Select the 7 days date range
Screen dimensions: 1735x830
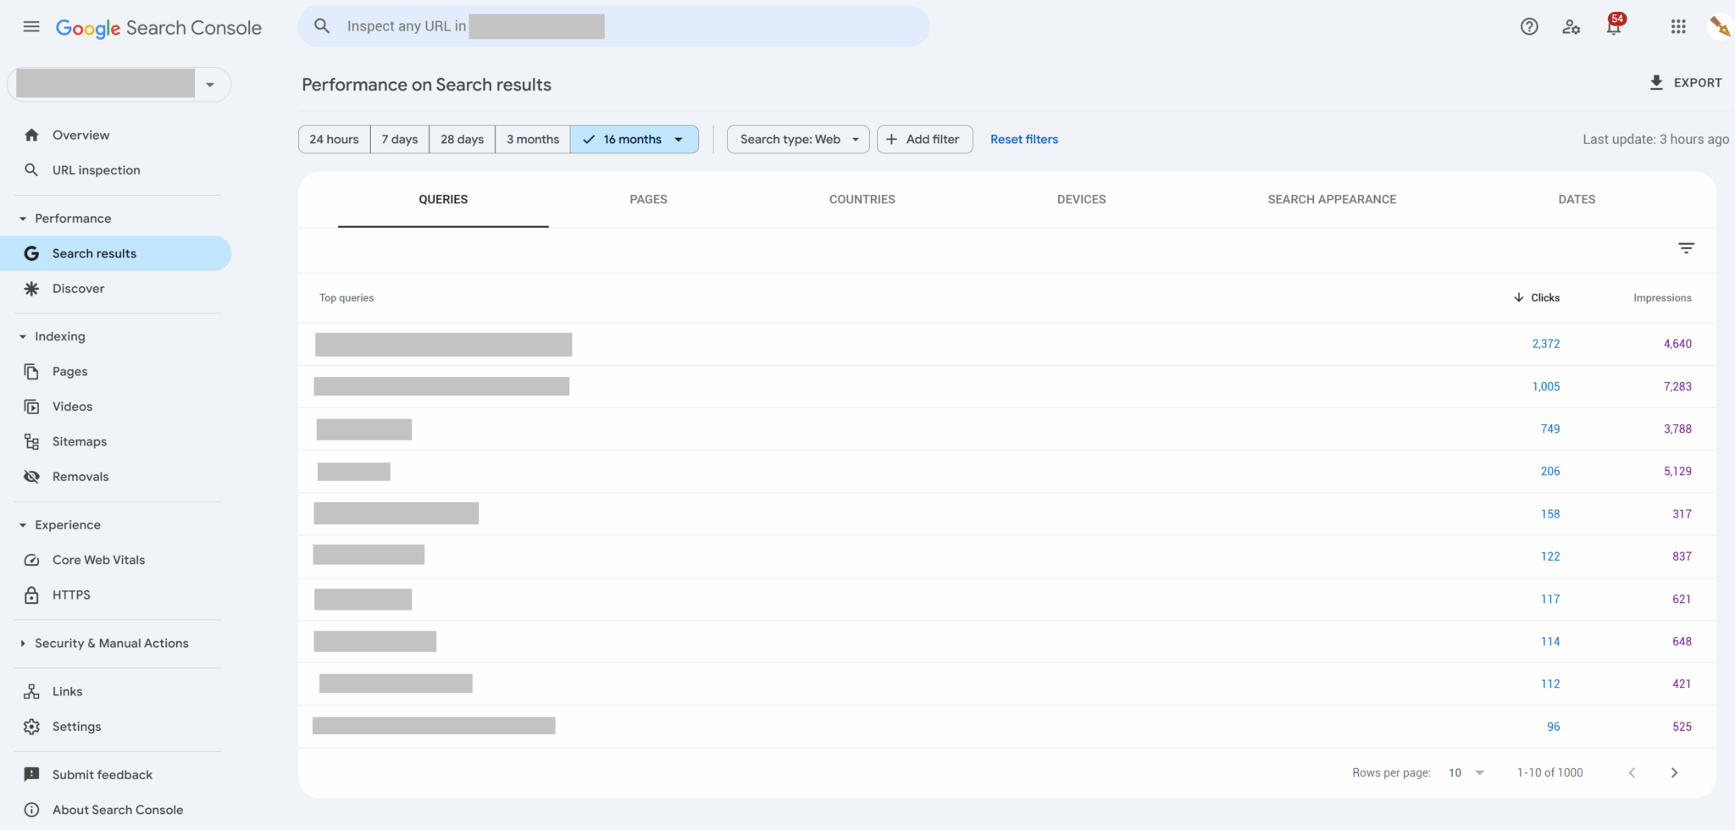[400, 139]
